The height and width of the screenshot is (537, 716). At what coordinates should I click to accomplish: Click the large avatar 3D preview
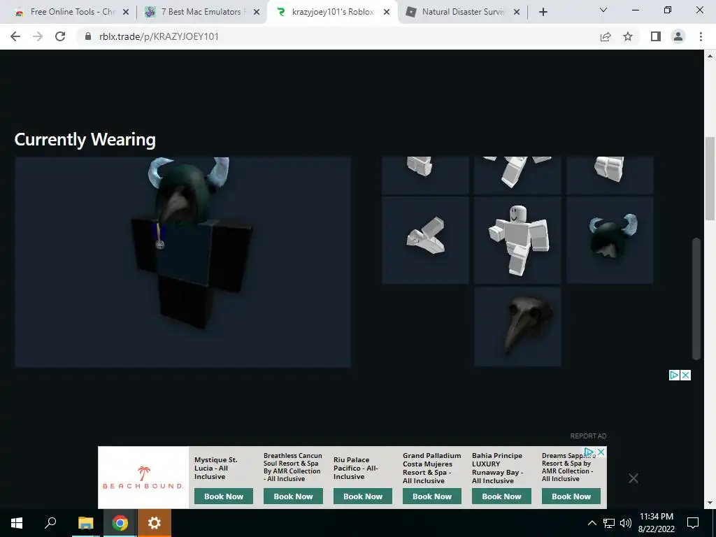[182, 262]
